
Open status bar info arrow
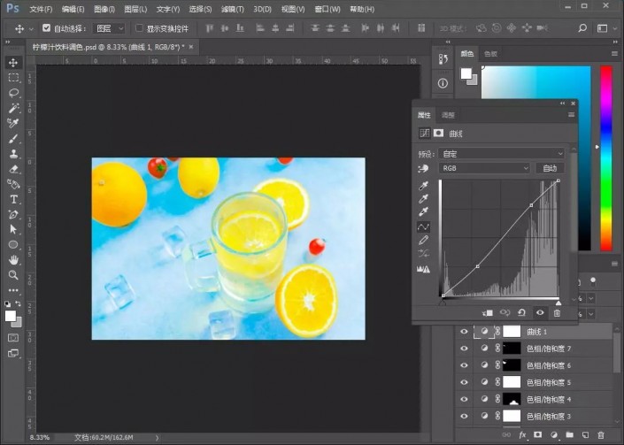pyautogui.click(x=158, y=437)
